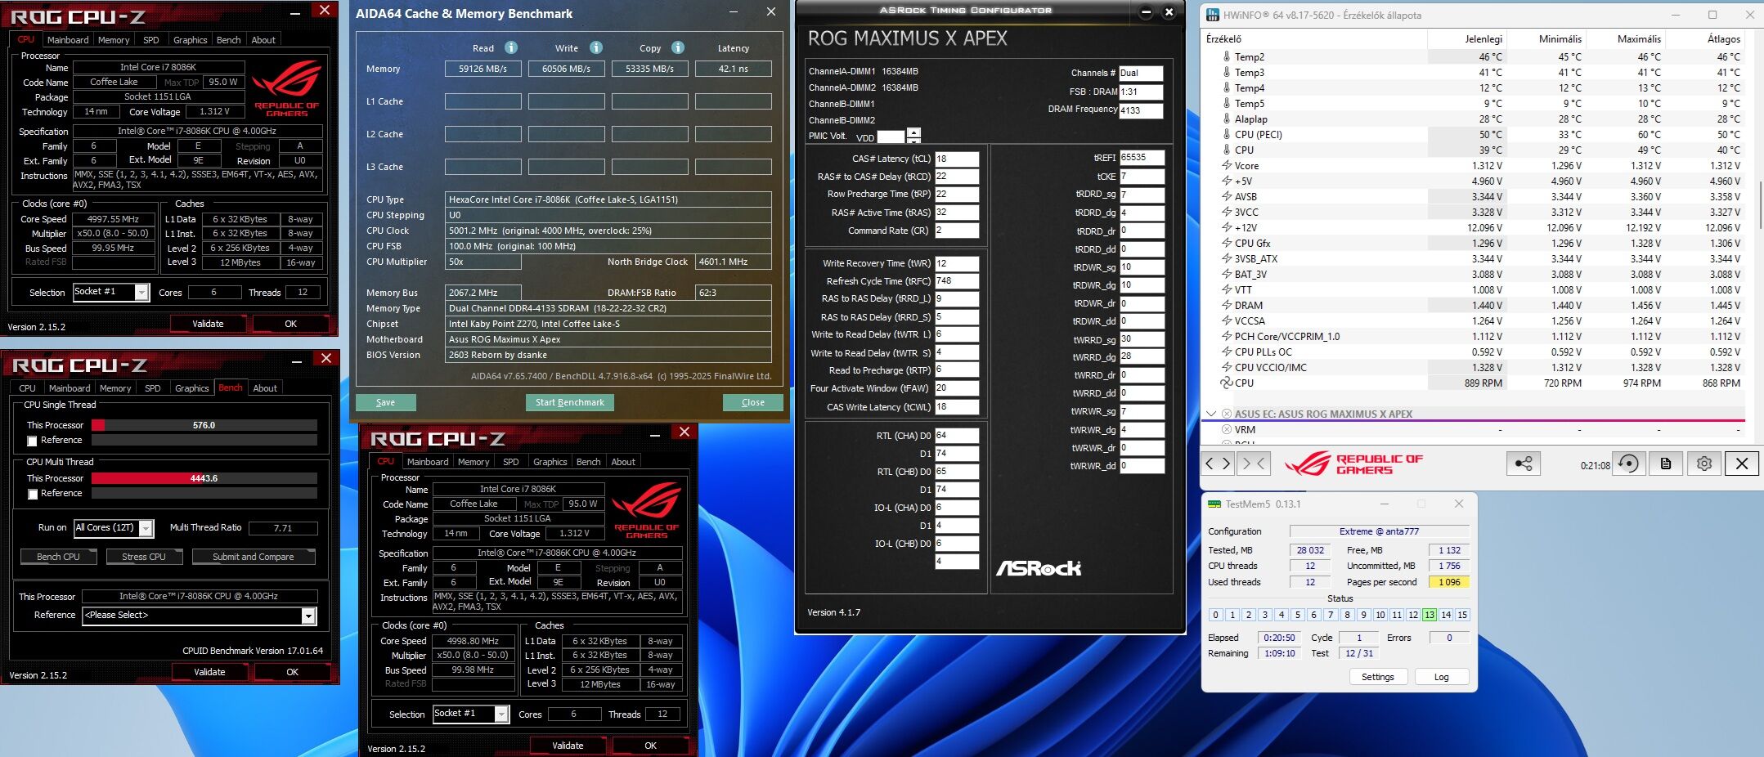Open the TestMem5 Log button
Screen dimensions: 1764x757
pos(1441,677)
